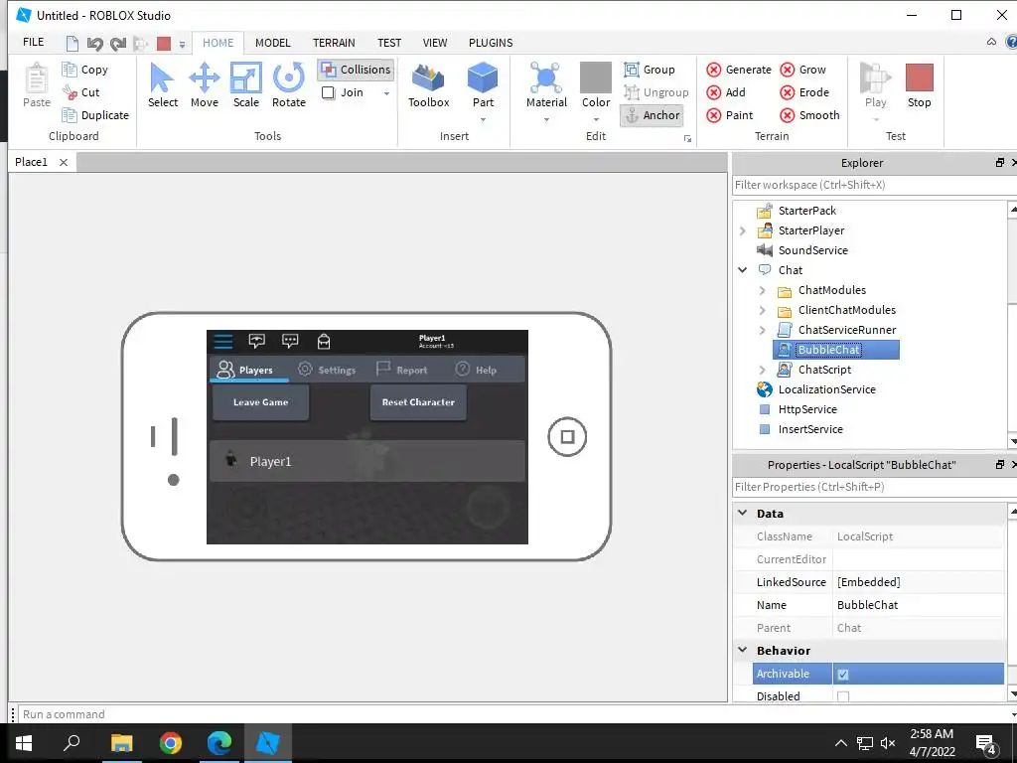
Task: Click the Leave Game button
Action: (x=260, y=402)
